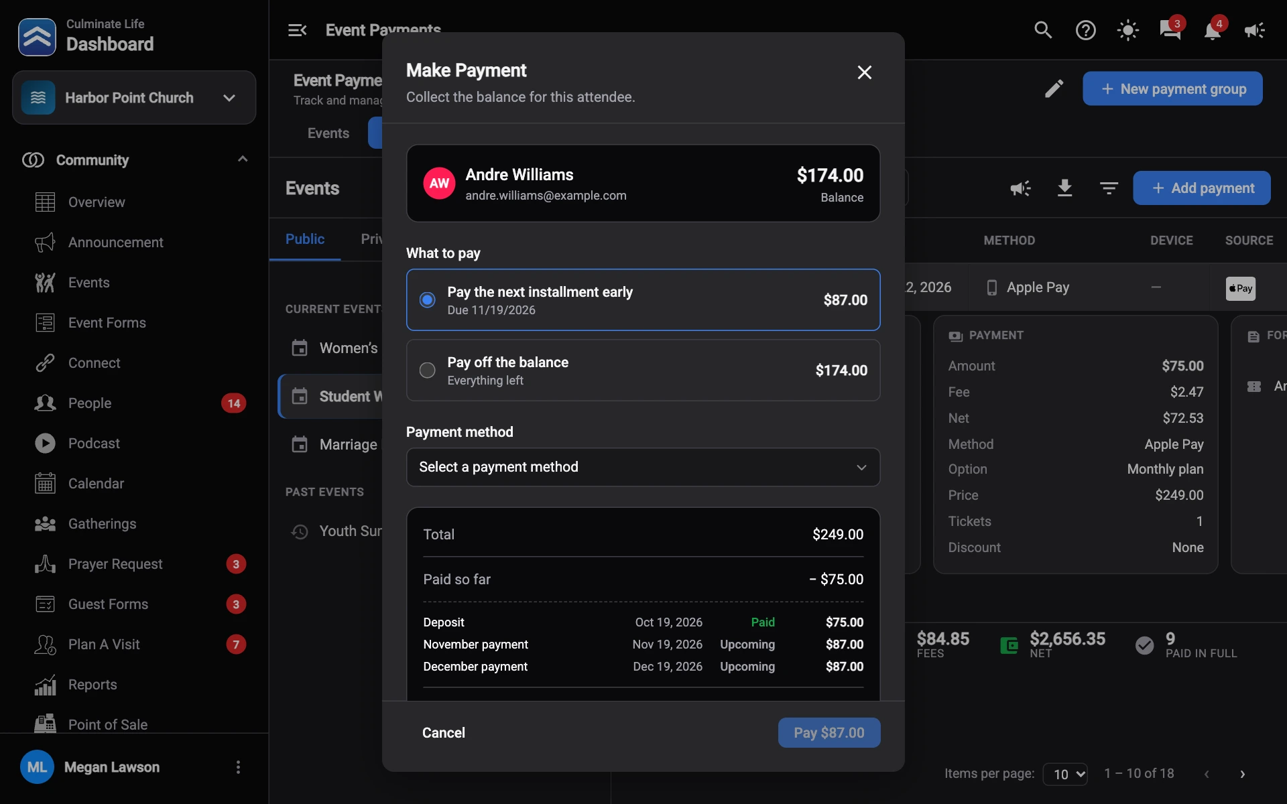Click the megaphone icon beside download

pyautogui.click(x=1020, y=188)
